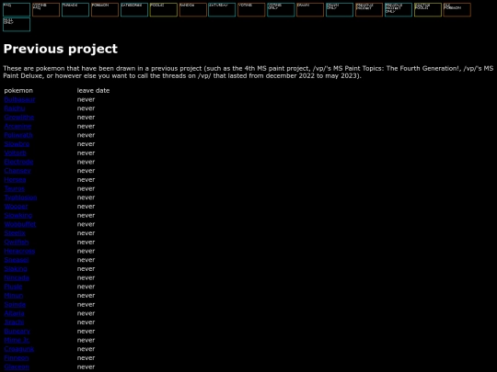Viewport: 497px width, 372px height.
Task: Open the Bulbasaur link
Action: 19,99
